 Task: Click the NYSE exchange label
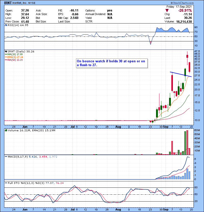(x=32, y=3)
